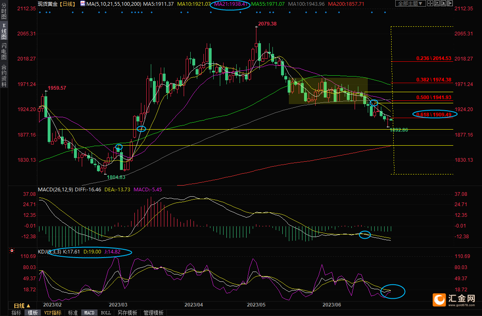Enable the BOLL indicator
Image resolution: width=482 pixels, height=316 pixels.
click(x=106, y=313)
